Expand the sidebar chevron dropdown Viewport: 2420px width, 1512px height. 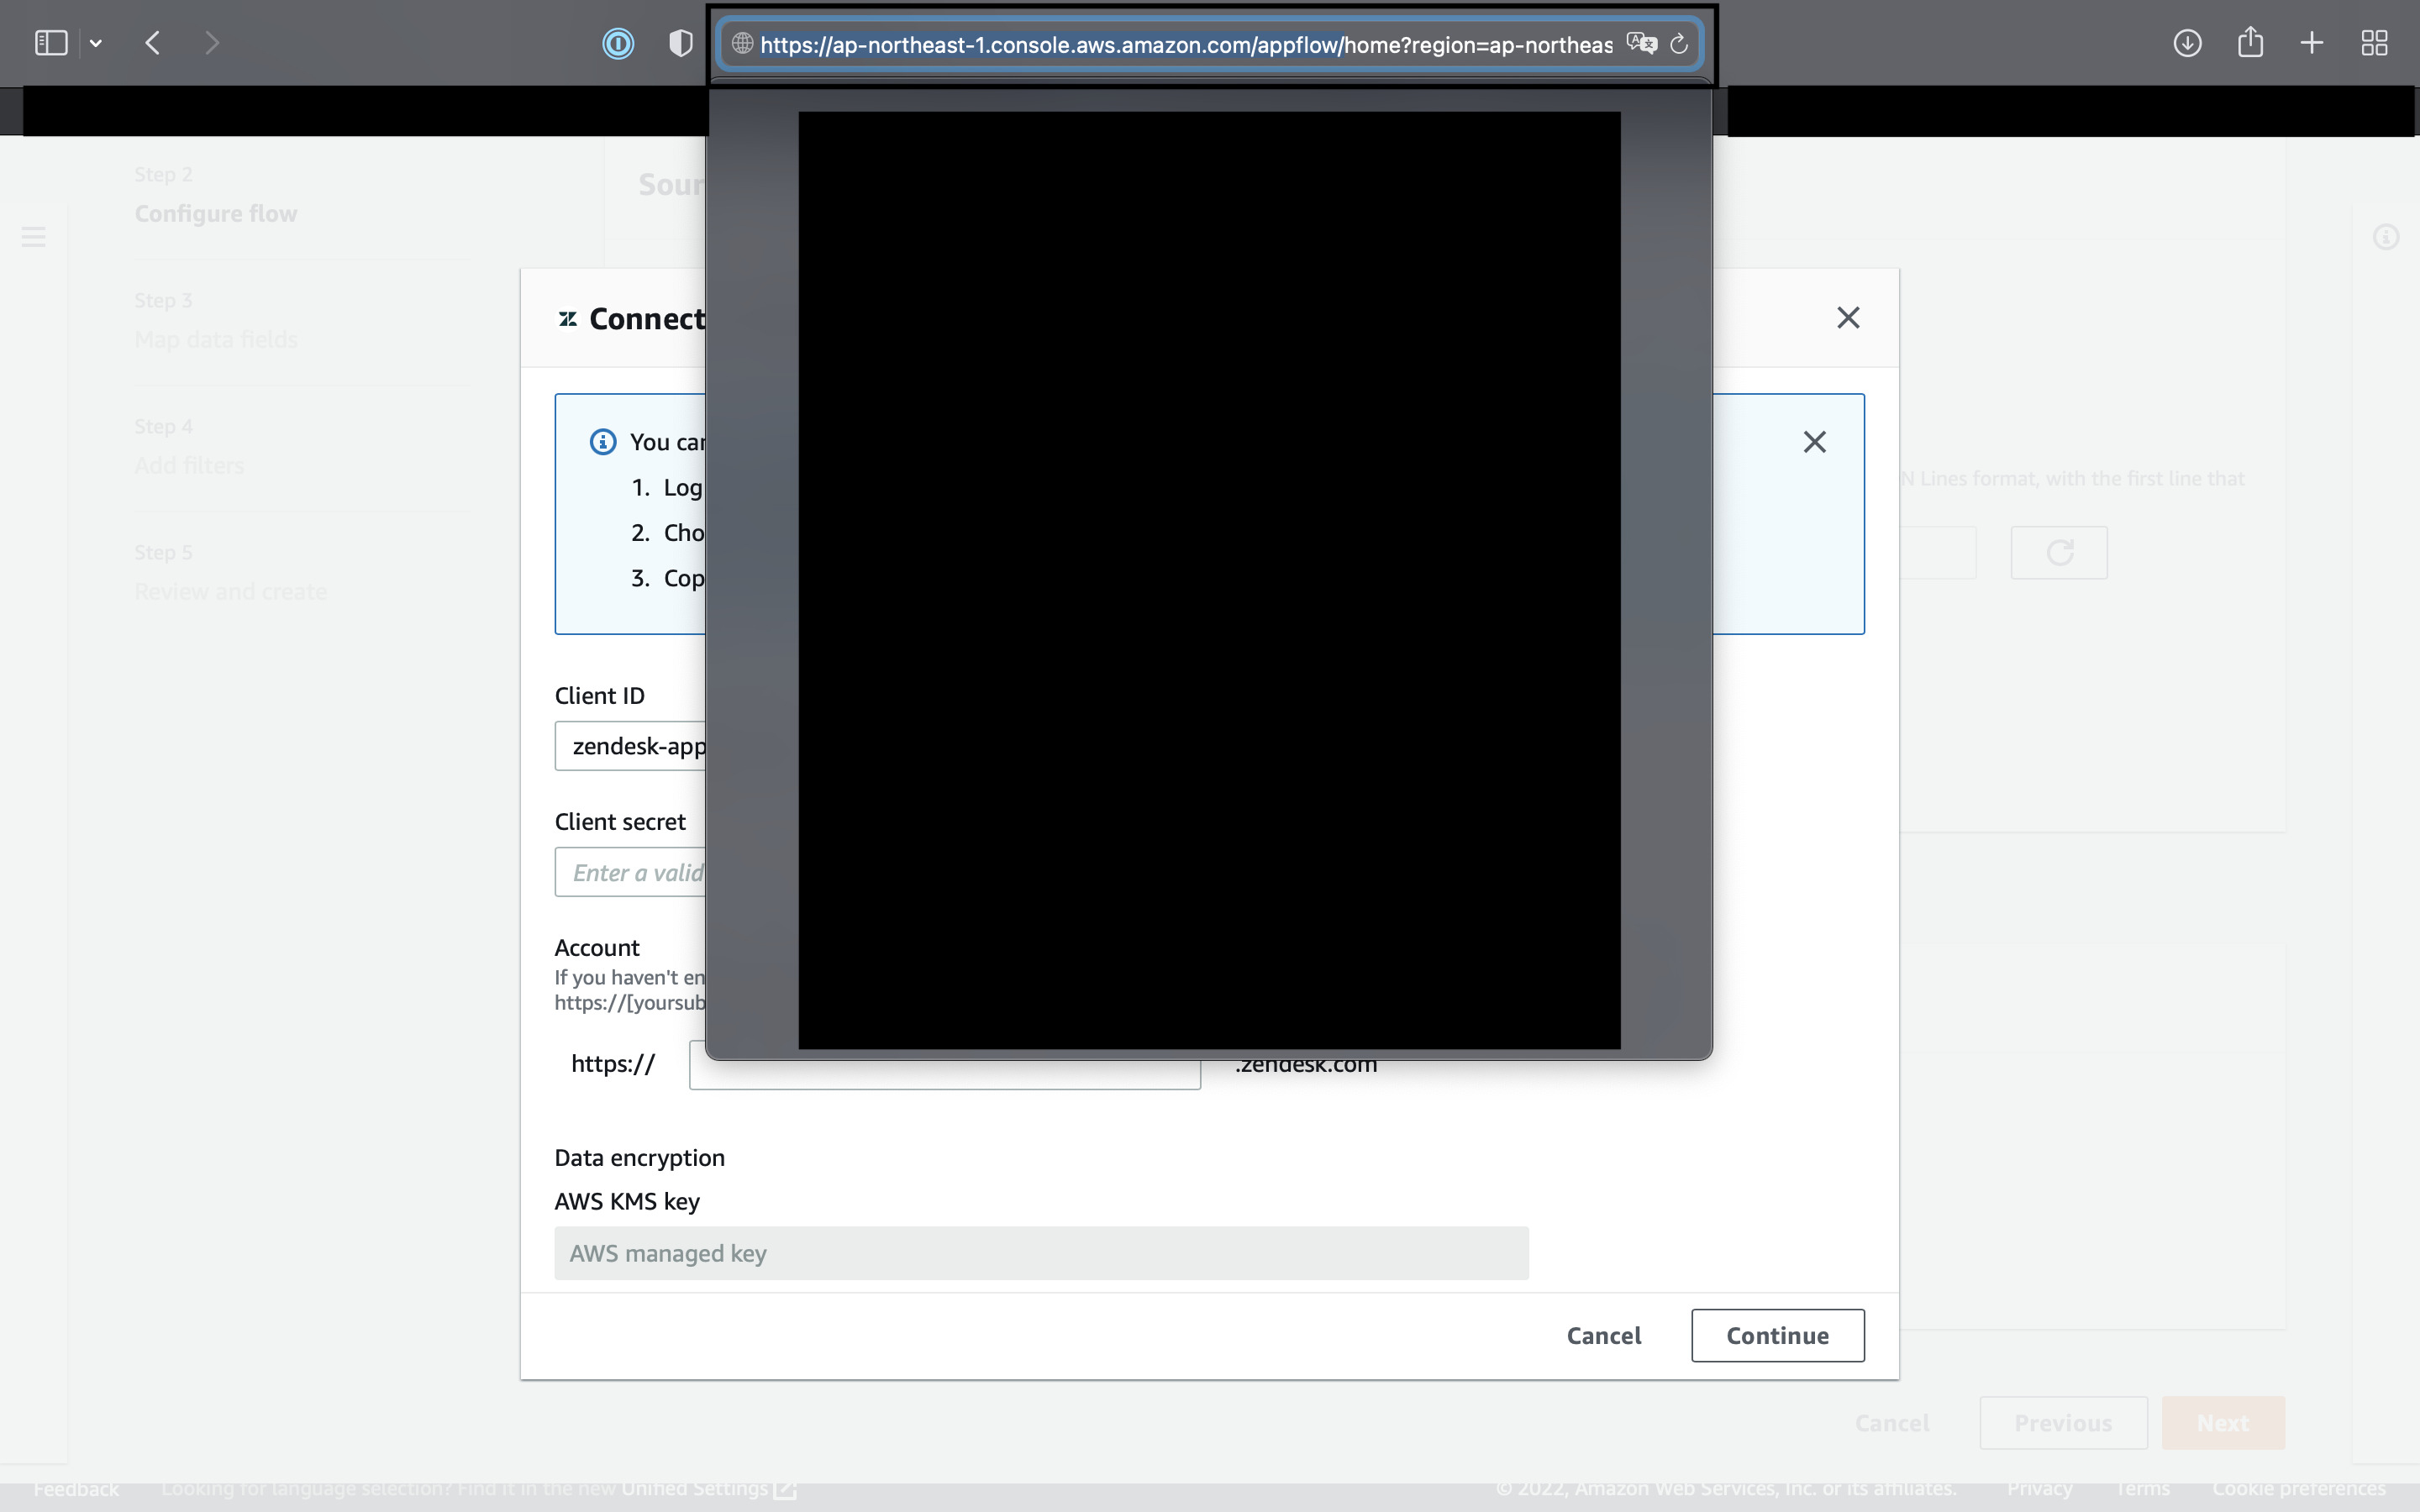pos(96,42)
